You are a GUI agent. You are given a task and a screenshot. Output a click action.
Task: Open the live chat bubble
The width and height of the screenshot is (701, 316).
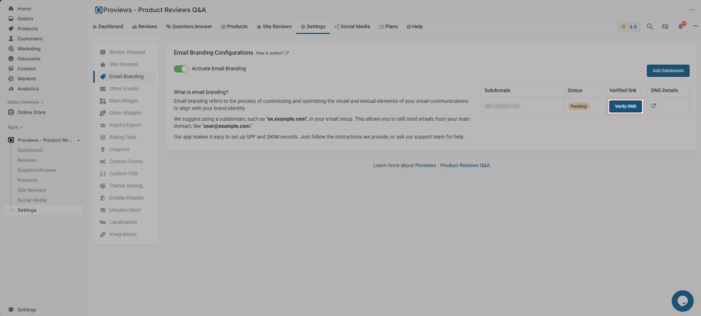pos(682,301)
